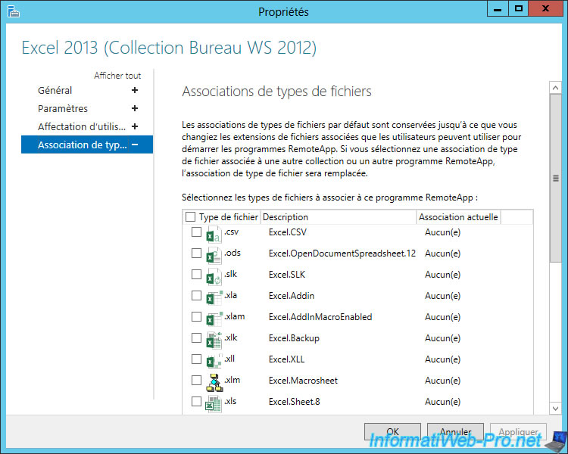Image resolution: width=568 pixels, height=454 pixels.
Task: Click the .slk file icon
Action: click(214, 276)
